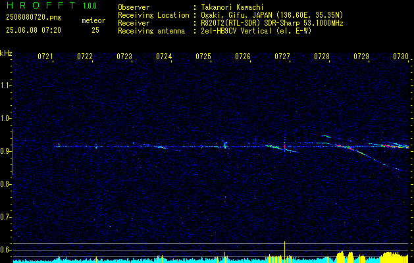Click the 0722 time marker
Screen dimensions: 414x263
point(85,57)
